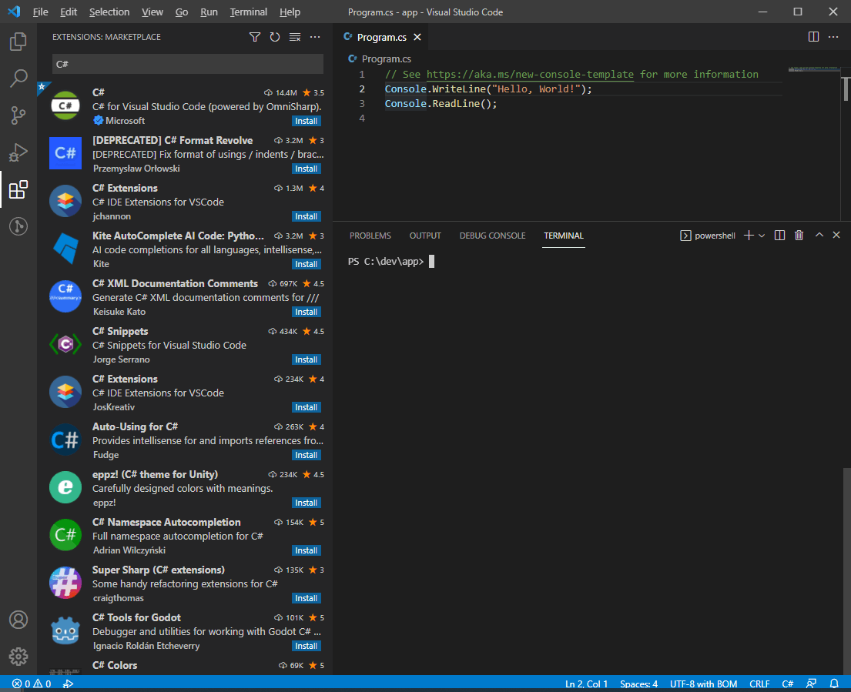The image size is (851, 692).
Task: Click the Ln 2, Col 1 status entry
Action: tap(586, 684)
